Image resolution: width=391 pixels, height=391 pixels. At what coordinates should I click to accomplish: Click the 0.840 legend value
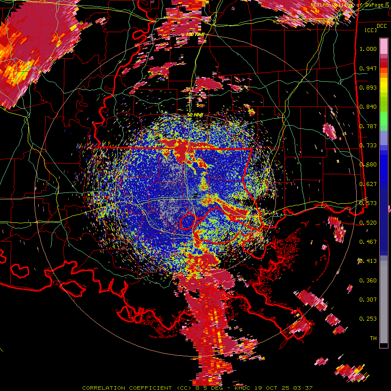click(368, 107)
